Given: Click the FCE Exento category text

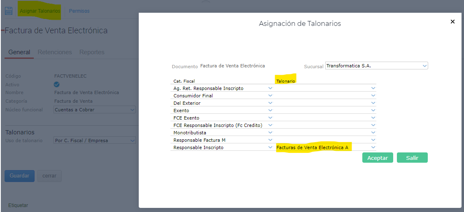Looking at the screenshot, I should tap(187, 118).
